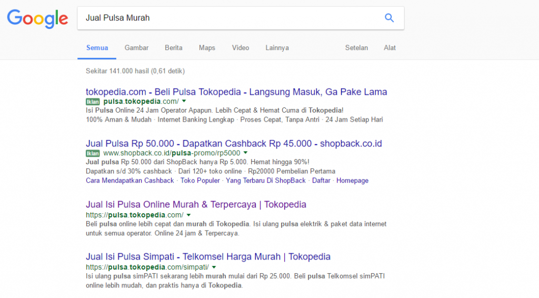Screen dimensions: 539x298
Task: Select the Maps tab
Action: tap(207, 48)
